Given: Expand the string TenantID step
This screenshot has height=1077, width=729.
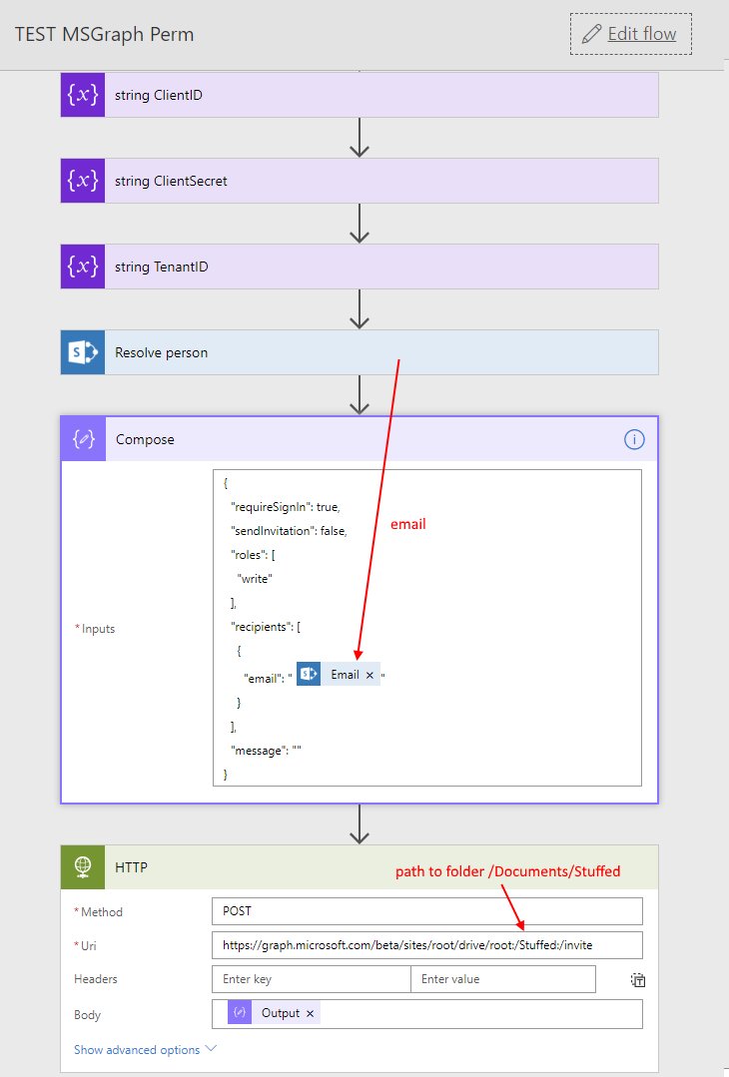Looking at the screenshot, I should 379,267.
